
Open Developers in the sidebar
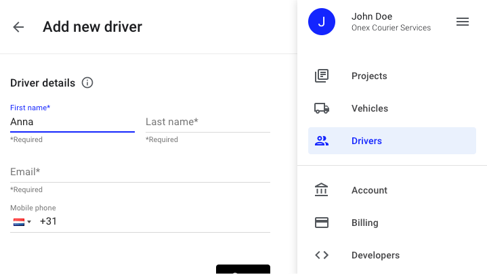[392, 255]
